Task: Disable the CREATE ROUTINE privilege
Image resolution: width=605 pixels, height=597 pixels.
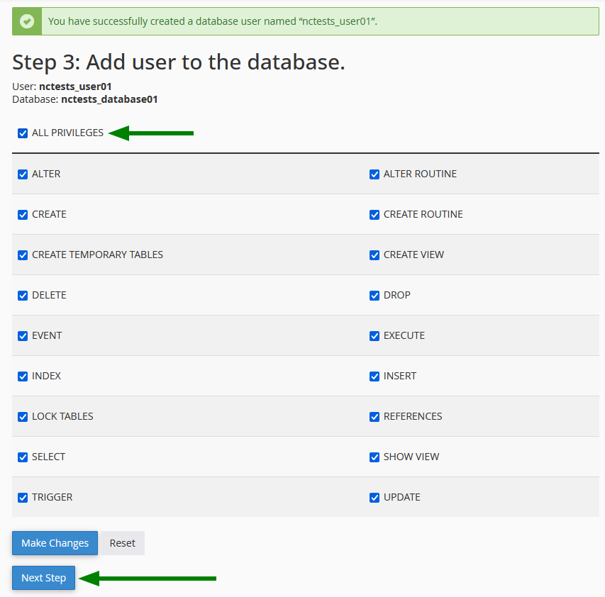Action: click(x=374, y=215)
